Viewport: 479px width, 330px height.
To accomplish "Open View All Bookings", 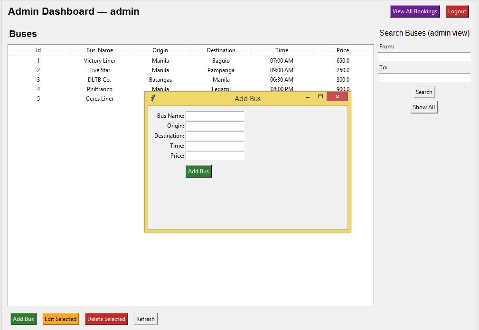I will pyautogui.click(x=414, y=11).
